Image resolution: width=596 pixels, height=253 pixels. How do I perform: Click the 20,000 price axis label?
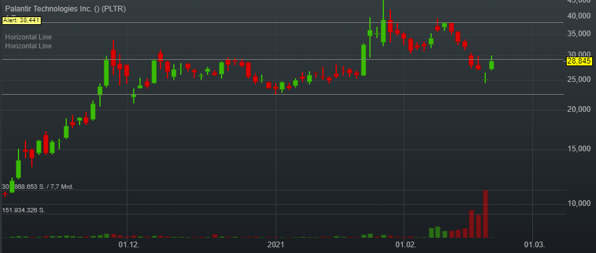579,109
